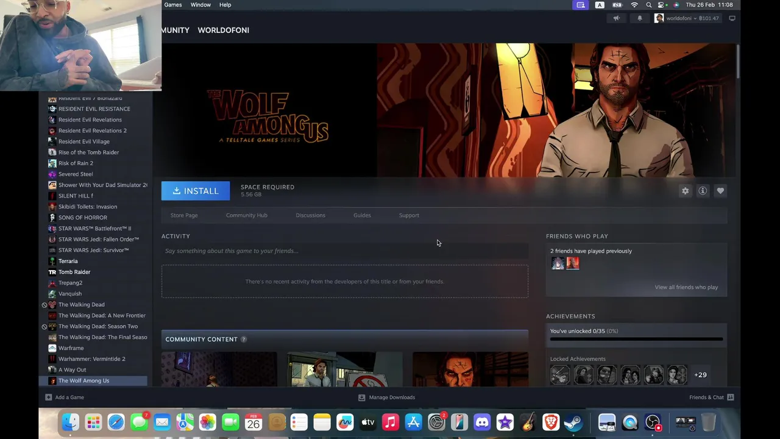
Task: Open the Games menu
Action: tap(173, 5)
